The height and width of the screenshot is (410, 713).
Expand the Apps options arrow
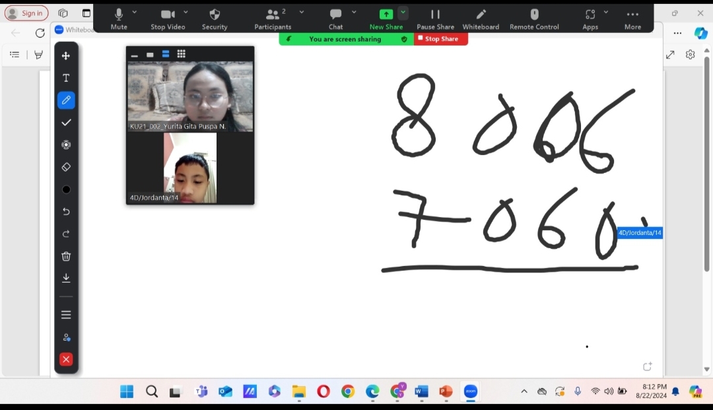point(605,13)
